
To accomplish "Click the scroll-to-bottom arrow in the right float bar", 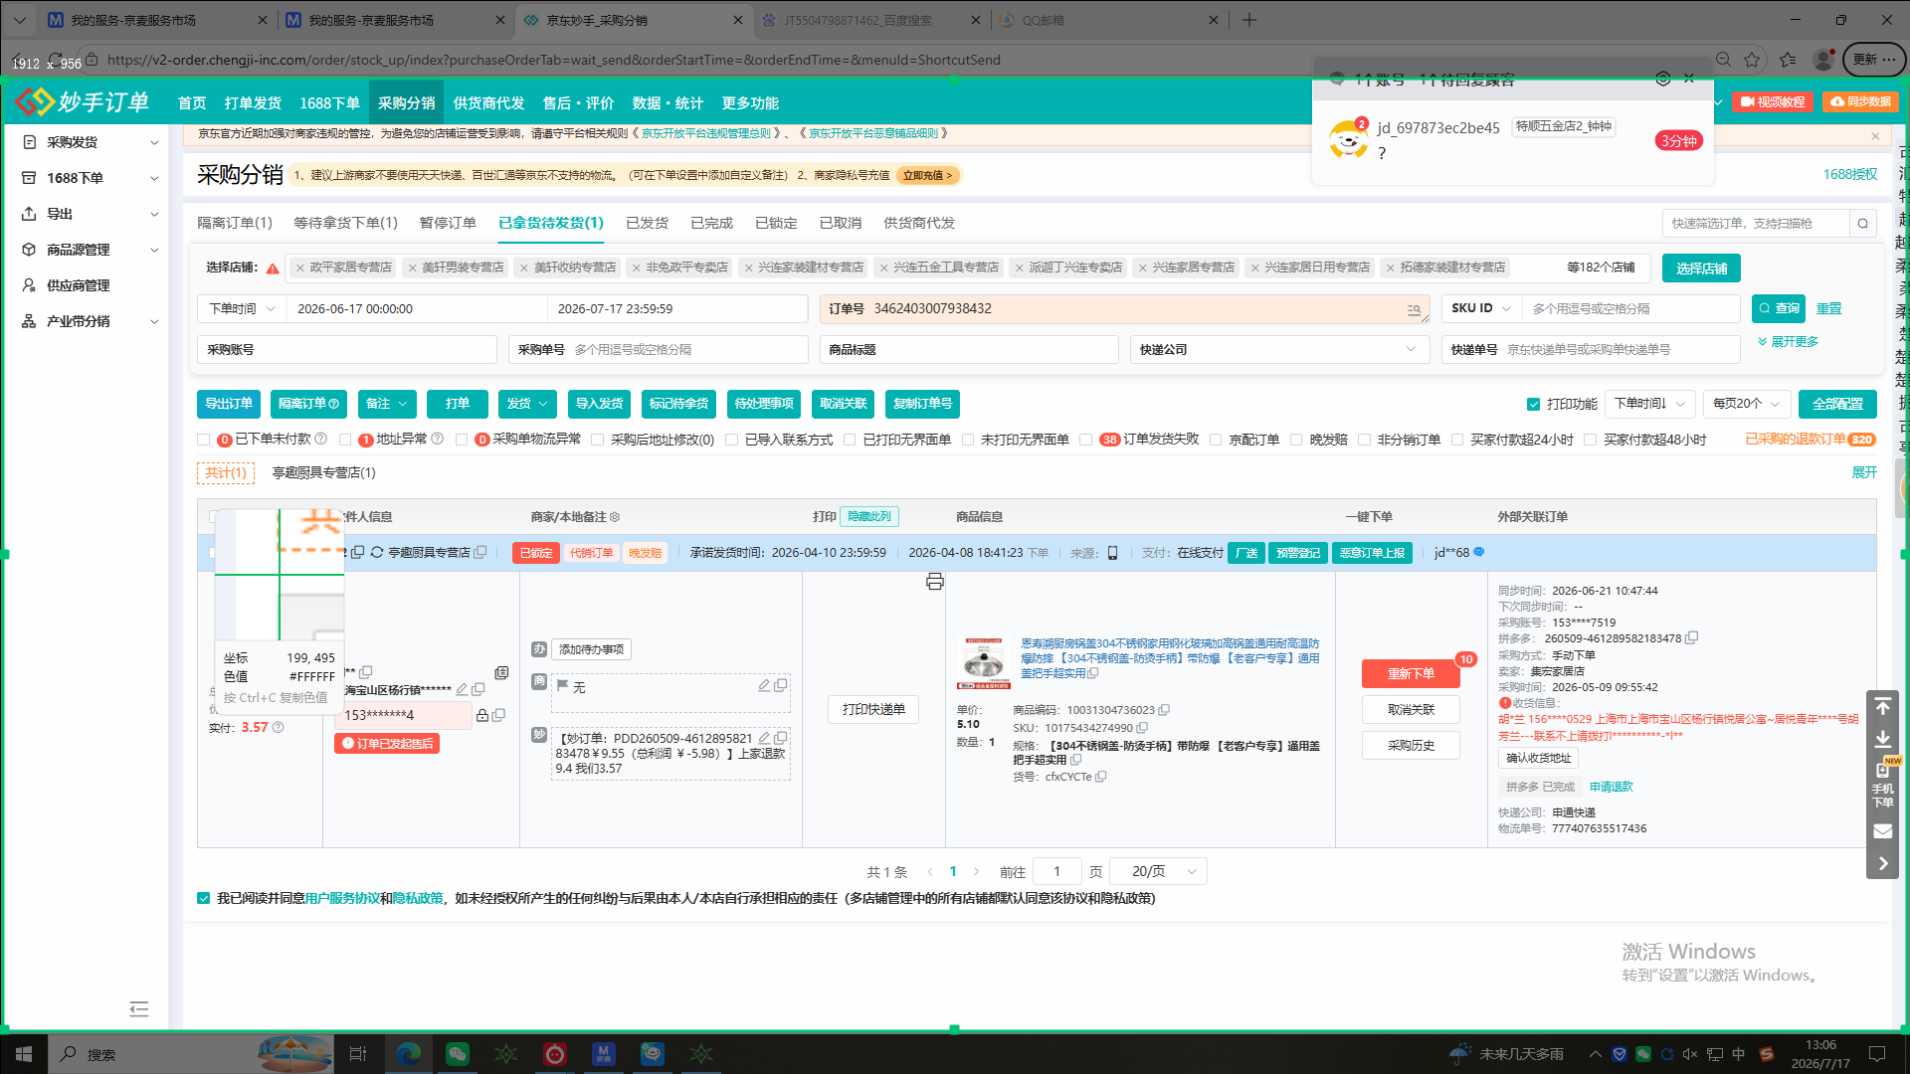I will click(1882, 739).
